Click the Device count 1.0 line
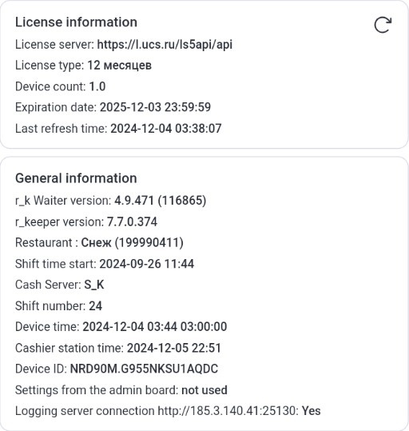The width and height of the screenshot is (409, 431). point(61,86)
